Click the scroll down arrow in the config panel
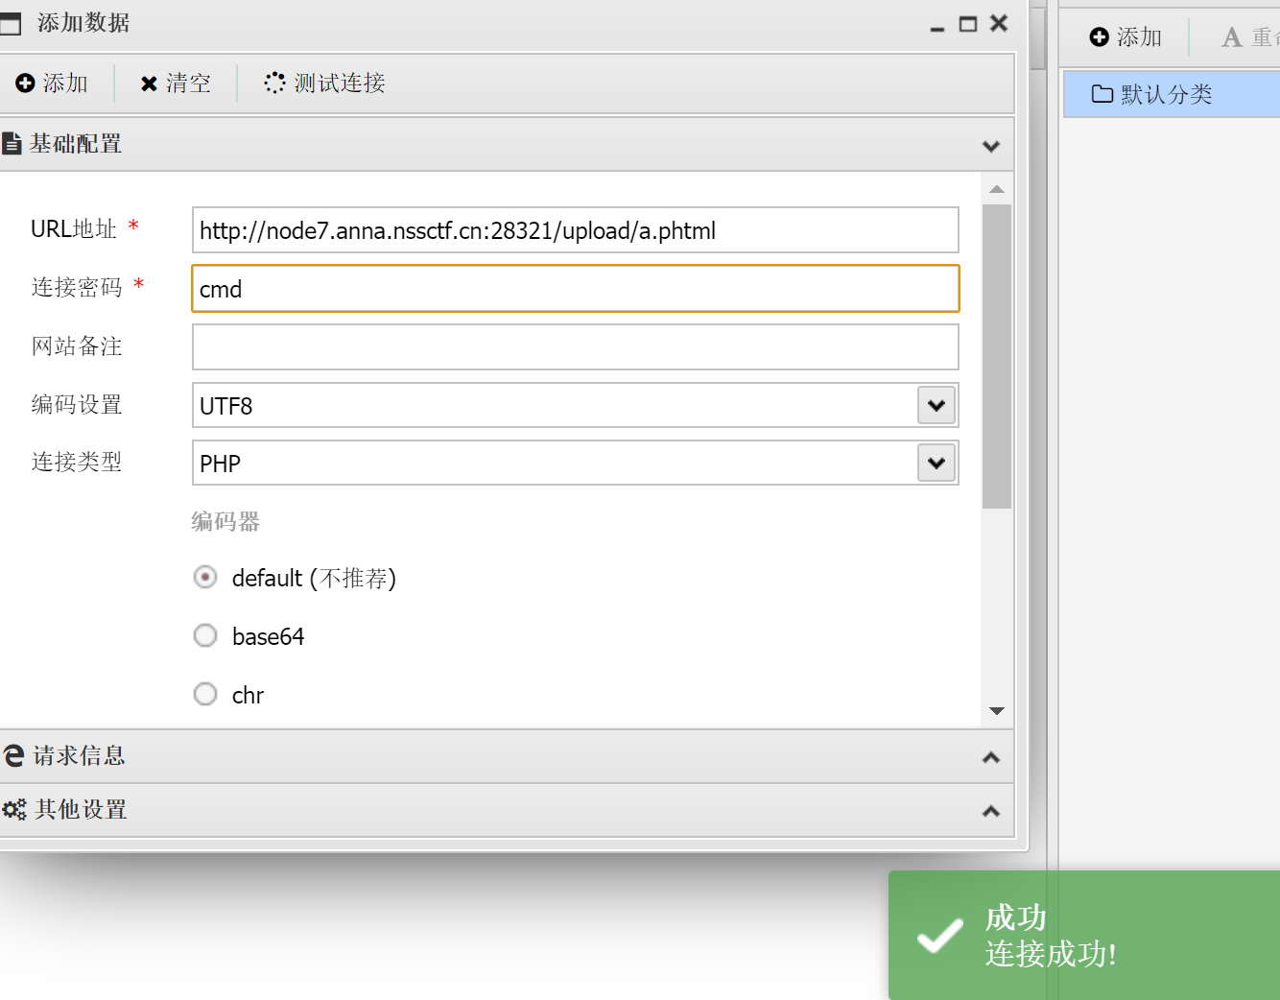1280x1000 pixels. pos(997,711)
